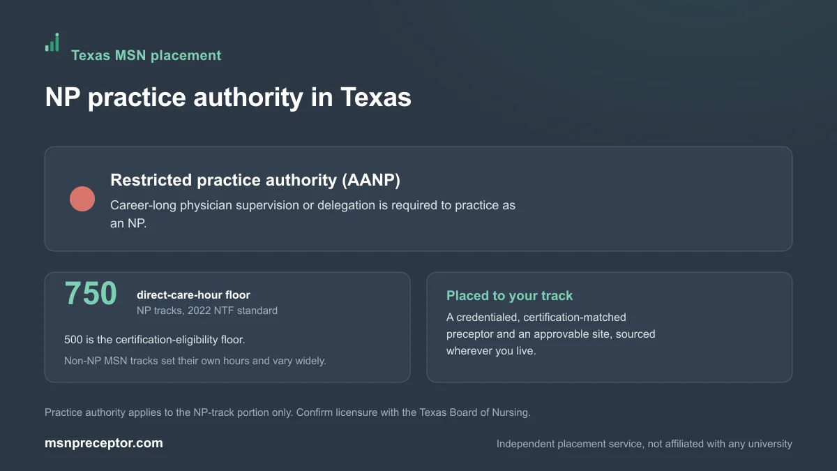837x471 pixels.
Task: Click 'Independent placement service' disclaimer text
Action: point(644,444)
